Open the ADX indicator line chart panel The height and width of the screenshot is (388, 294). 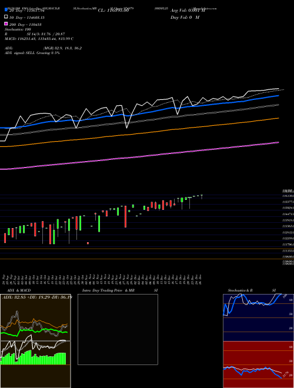click(x=35, y=317)
